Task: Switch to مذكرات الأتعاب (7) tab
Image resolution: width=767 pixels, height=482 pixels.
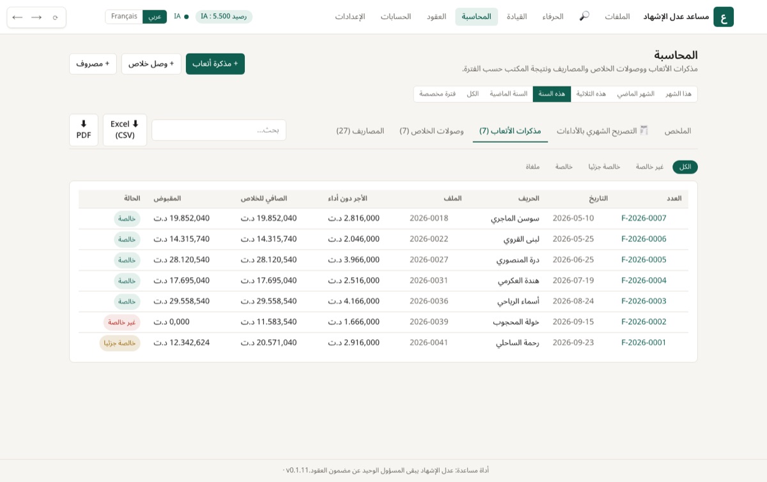Action: [510, 131]
